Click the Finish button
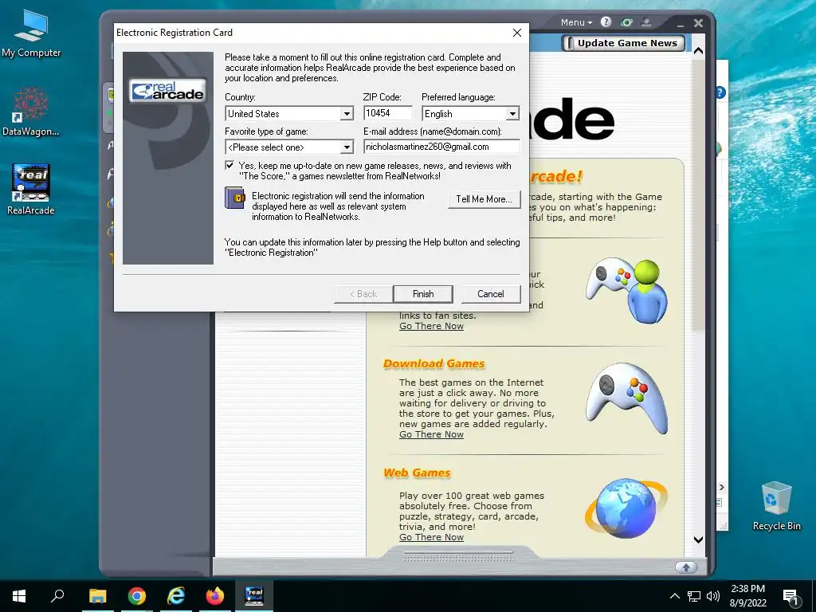816x612 pixels. pos(423,294)
